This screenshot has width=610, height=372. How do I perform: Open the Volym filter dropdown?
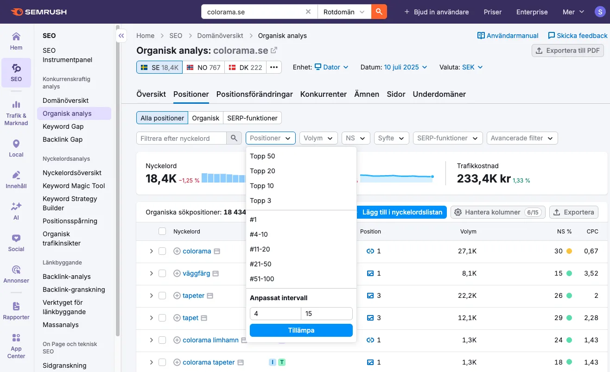pyautogui.click(x=318, y=138)
